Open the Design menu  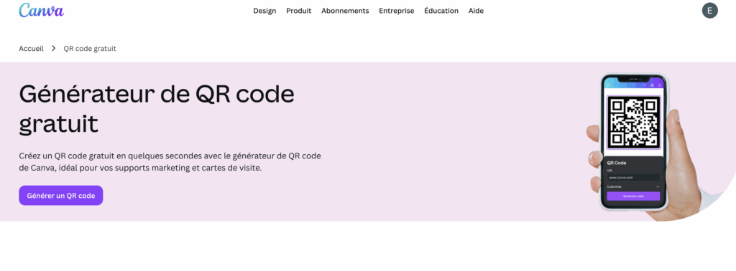264,11
